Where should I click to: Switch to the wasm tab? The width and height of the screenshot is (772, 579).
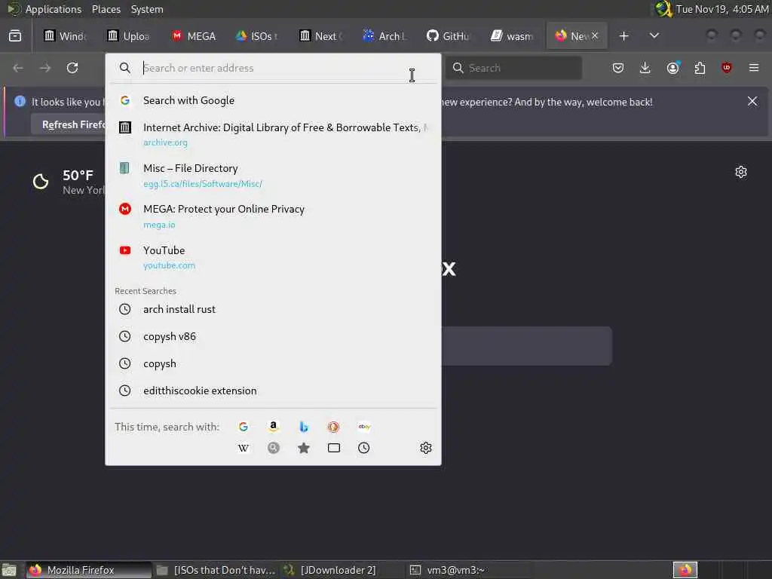(x=513, y=36)
